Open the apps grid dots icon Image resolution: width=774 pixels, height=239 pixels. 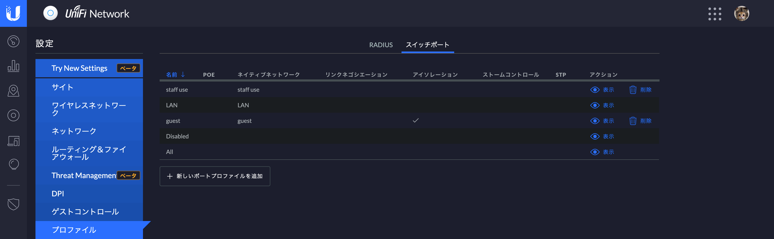click(715, 14)
